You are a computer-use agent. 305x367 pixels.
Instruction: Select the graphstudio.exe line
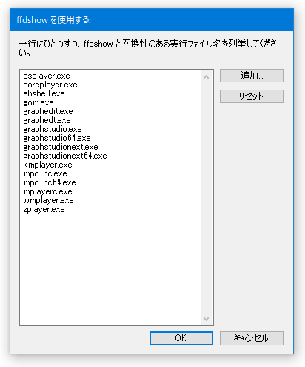point(53,129)
